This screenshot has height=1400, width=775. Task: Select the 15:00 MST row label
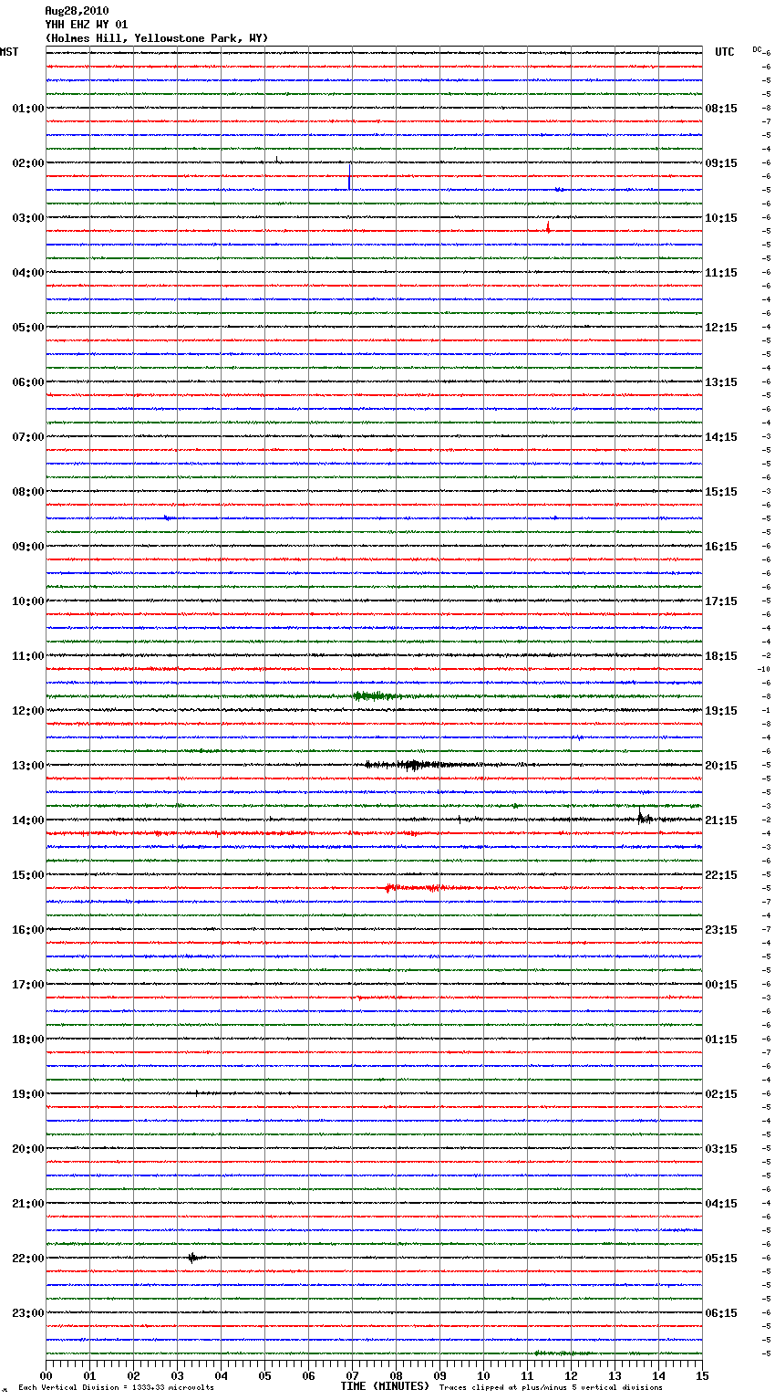(x=28, y=875)
